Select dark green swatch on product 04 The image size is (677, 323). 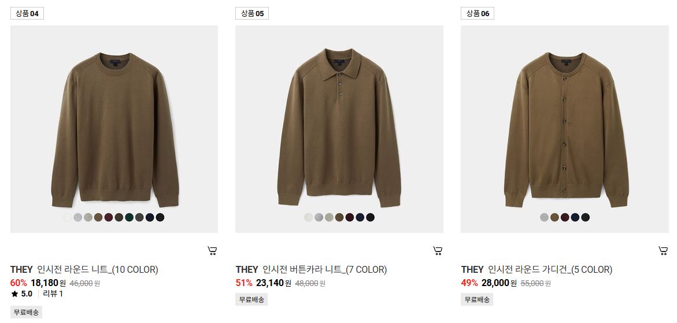tap(129, 217)
